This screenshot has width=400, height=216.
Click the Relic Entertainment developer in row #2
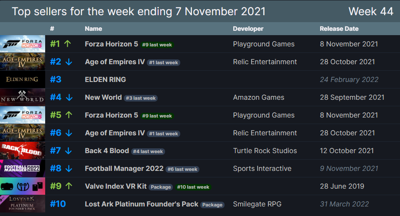pos(265,62)
